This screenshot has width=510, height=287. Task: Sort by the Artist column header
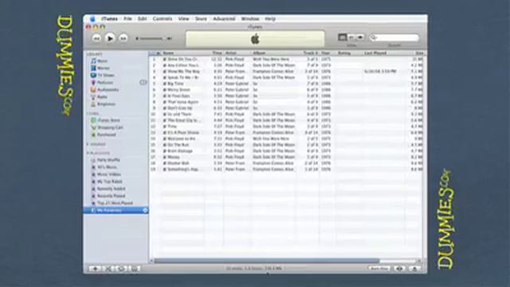[237, 53]
